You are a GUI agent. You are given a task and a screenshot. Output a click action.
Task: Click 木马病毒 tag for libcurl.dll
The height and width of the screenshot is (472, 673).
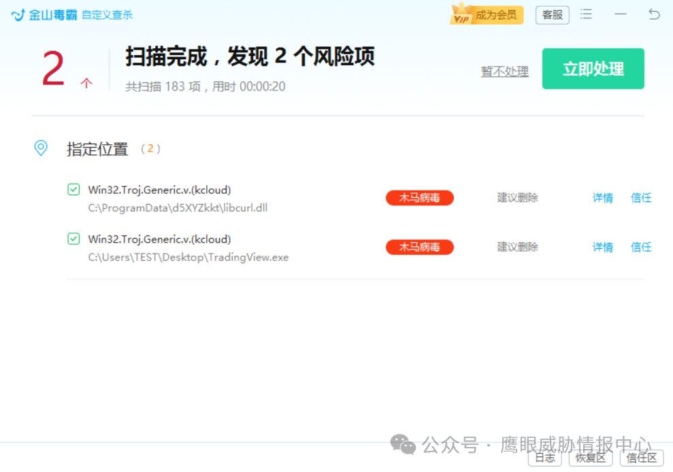tap(419, 198)
